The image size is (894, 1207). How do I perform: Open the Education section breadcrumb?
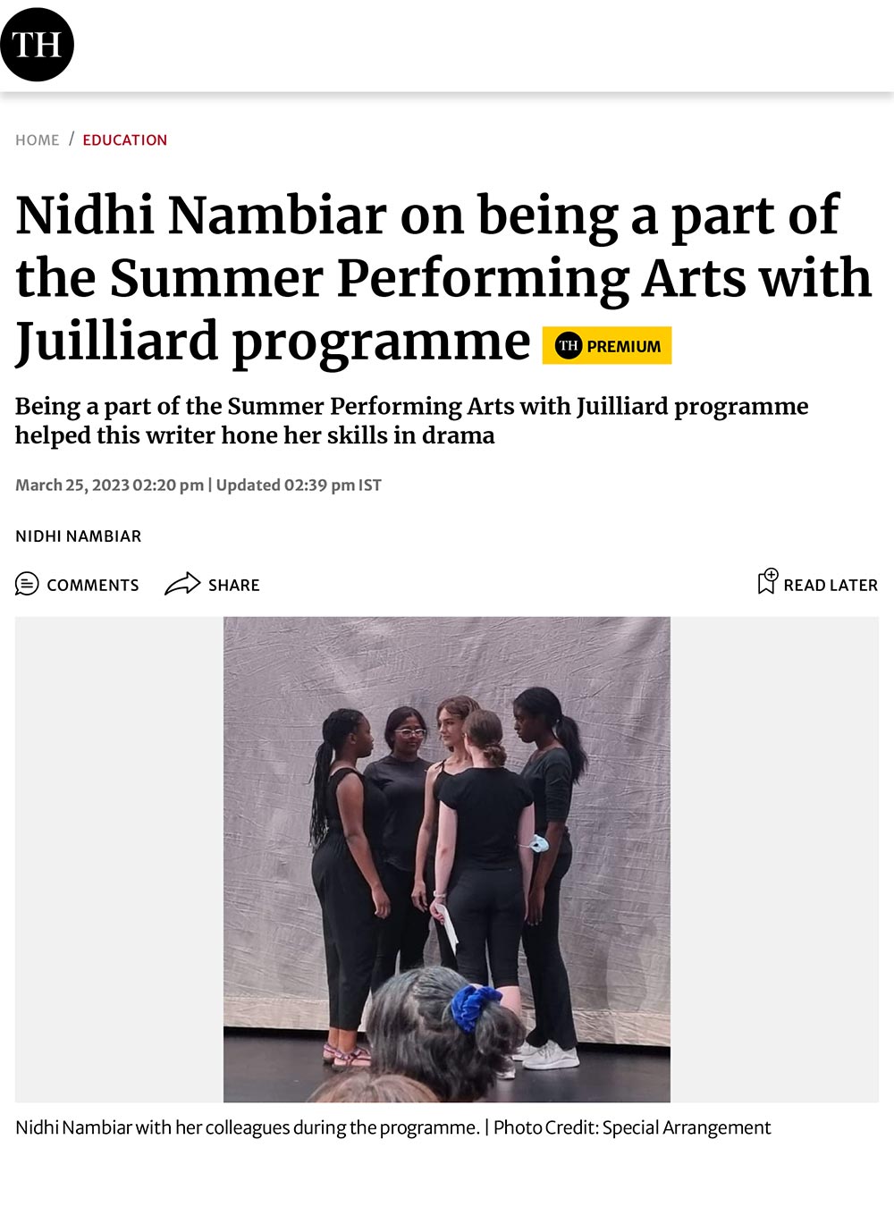click(125, 140)
